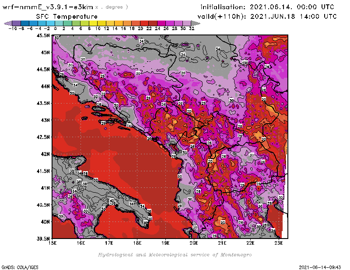The width and height of the screenshot is (350, 270).
Task: Click the 45N latitude label
Action: tap(45, 52)
